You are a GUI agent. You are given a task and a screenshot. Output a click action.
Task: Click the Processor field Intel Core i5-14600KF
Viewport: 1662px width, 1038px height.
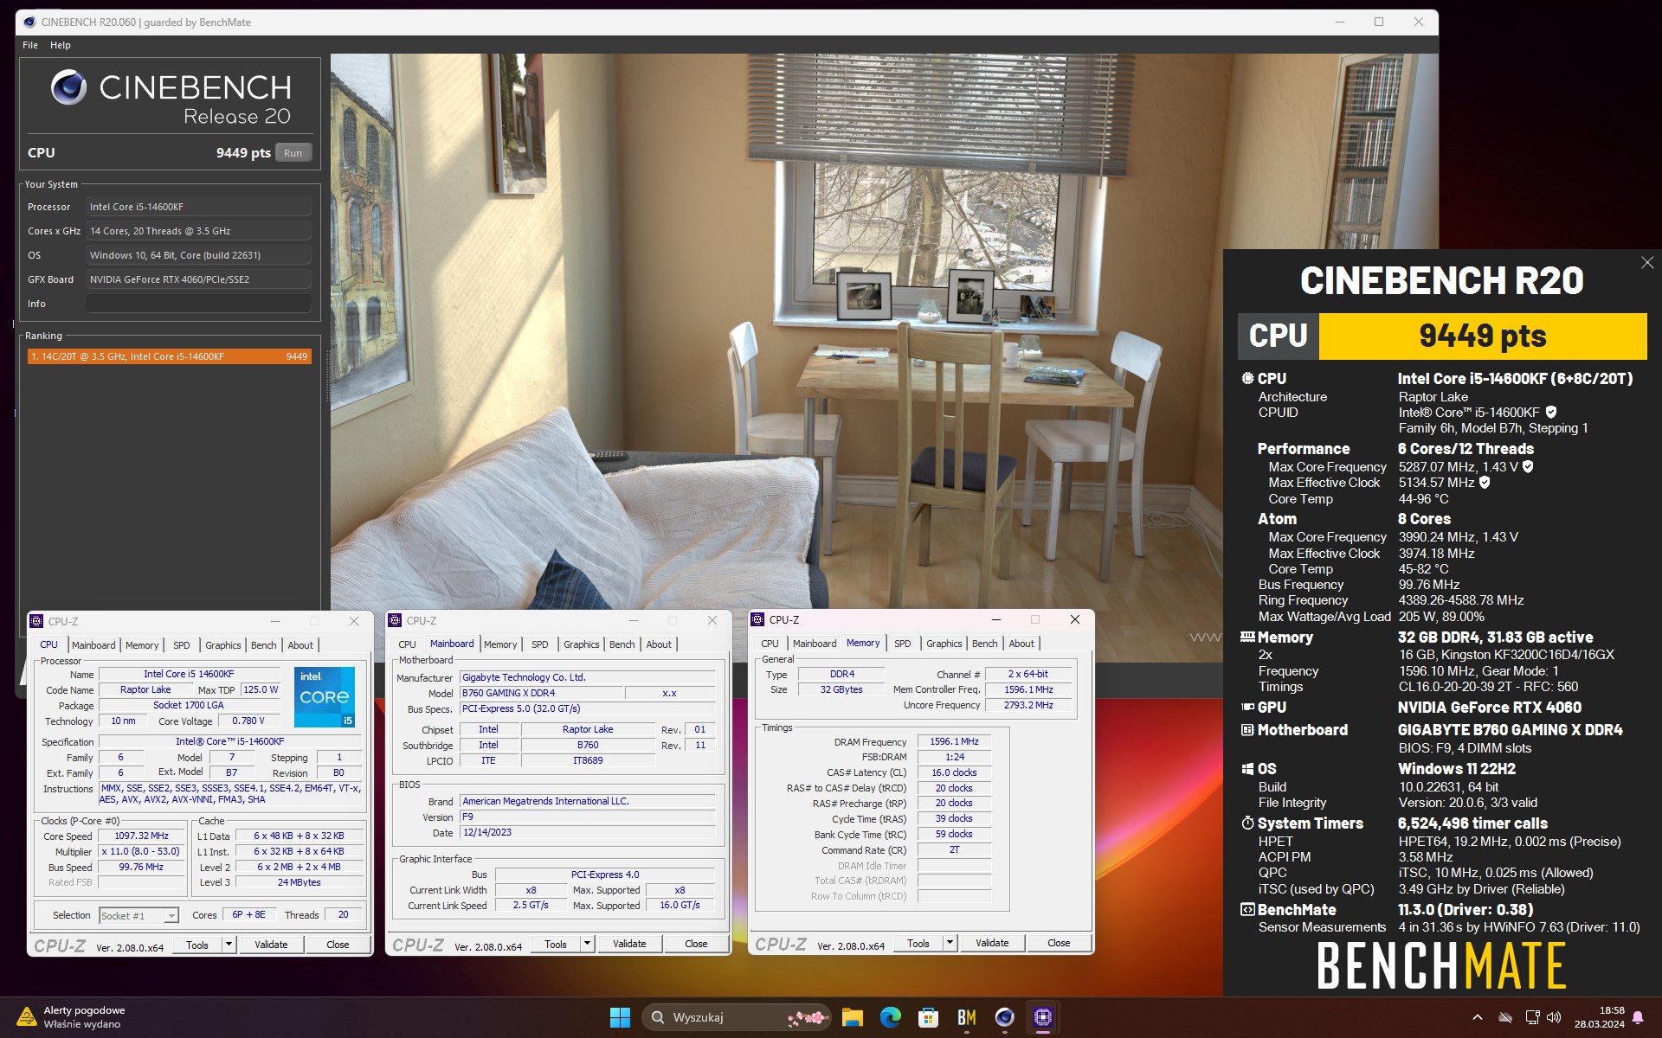(198, 207)
